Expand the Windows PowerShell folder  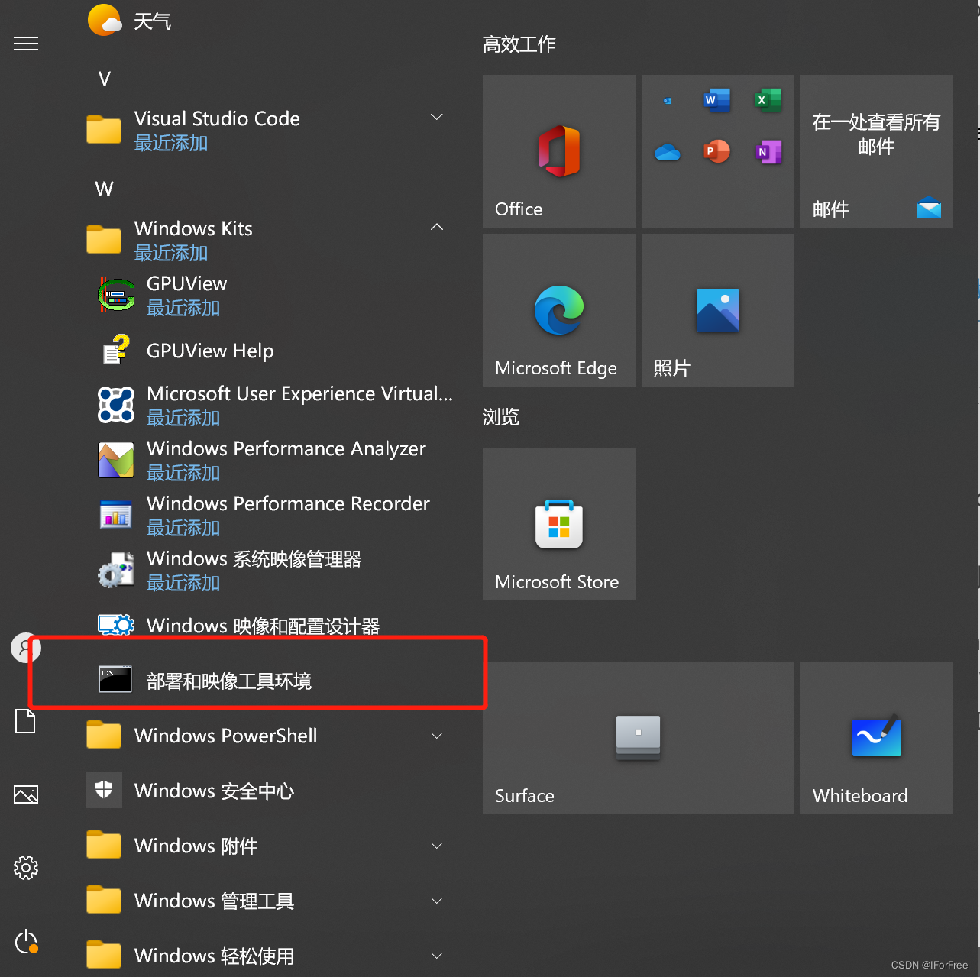(x=436, y=736)
